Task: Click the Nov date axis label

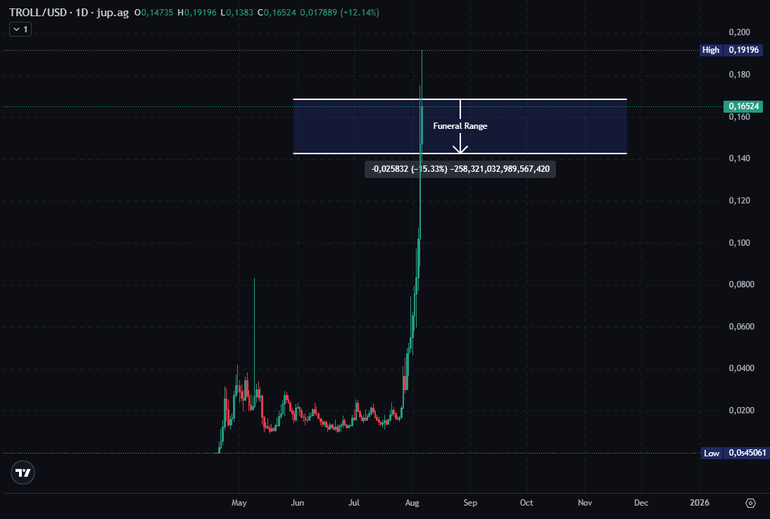Action: 585,503
